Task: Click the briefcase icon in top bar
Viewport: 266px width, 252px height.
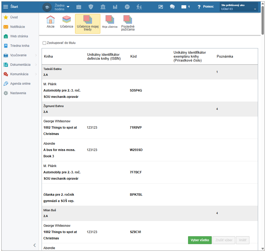Action: [x=79, y=7]
